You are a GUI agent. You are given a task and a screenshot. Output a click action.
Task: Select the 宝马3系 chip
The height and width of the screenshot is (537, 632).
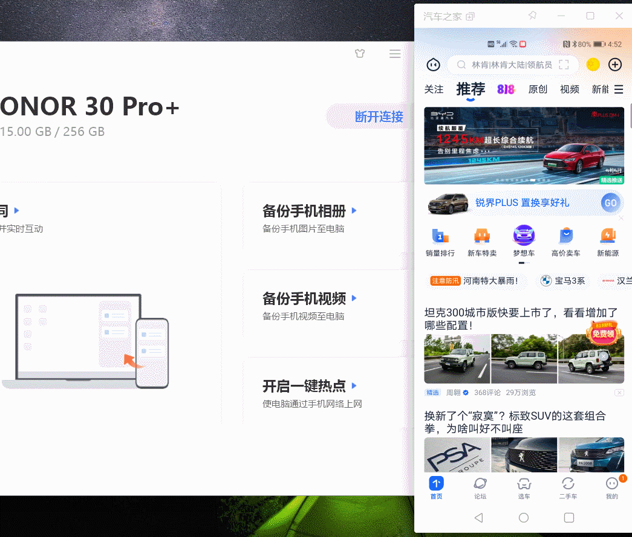coord(562,280)
